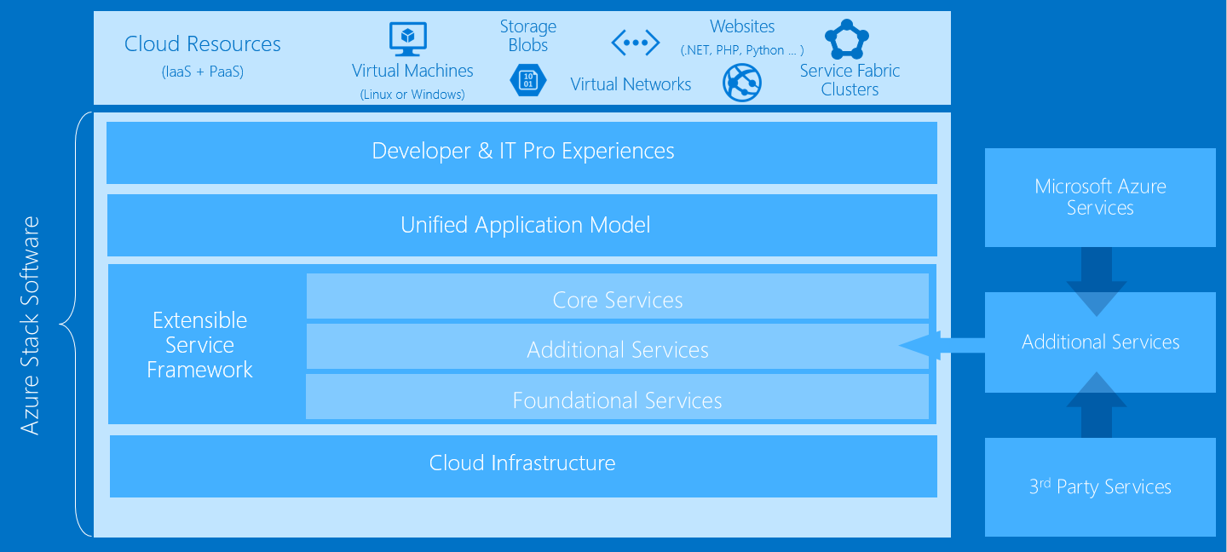Click the Websites label
Viewport: 1227px width, 552px height.
(x=742, y=26)
